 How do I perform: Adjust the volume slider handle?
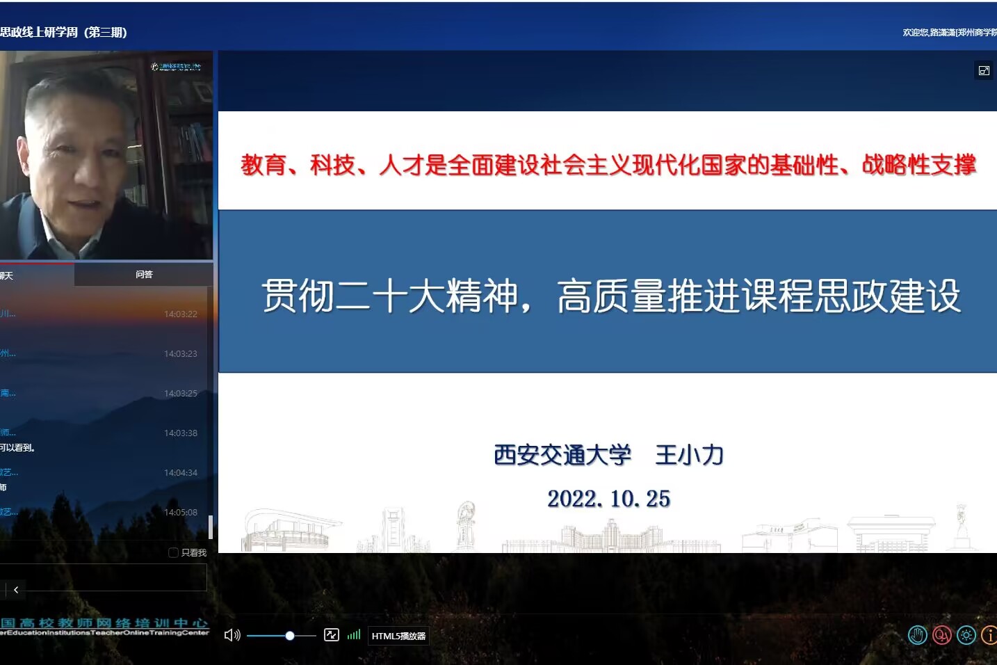(x=290, y=636)
